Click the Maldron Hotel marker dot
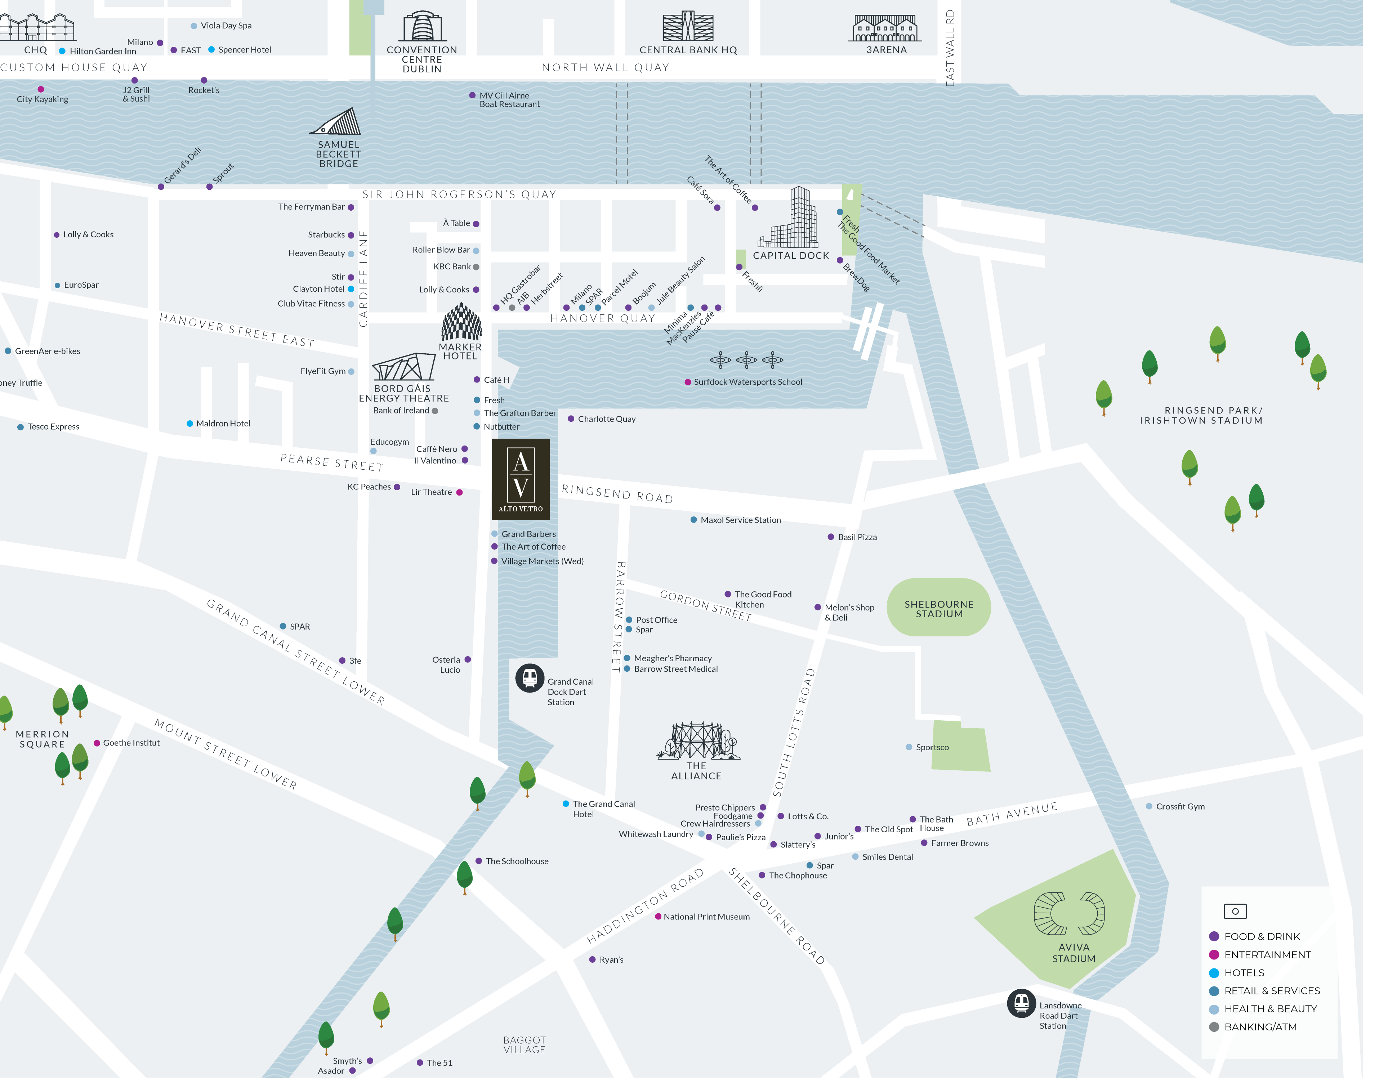 192,428
